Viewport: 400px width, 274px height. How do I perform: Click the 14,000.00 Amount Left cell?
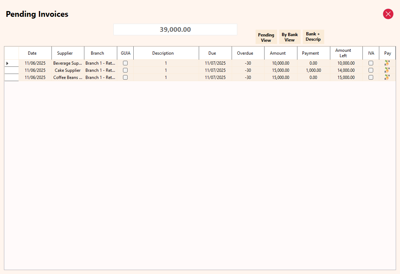point(346,70)
